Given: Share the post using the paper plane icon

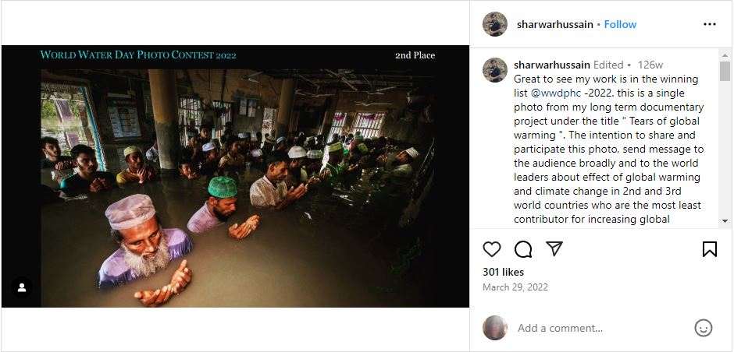Looking at the screenshot, I should (554, 249).
